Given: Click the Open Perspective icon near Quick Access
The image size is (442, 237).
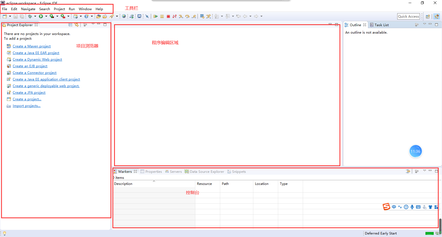Looking at the screenshot, I should pyautogui.click(x=428, y=17).
